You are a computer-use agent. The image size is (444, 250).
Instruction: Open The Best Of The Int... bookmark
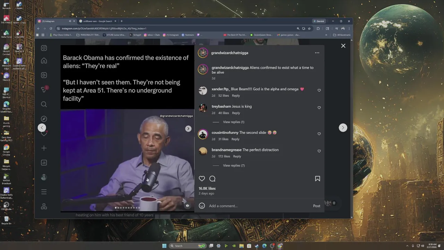click(235, 35)
